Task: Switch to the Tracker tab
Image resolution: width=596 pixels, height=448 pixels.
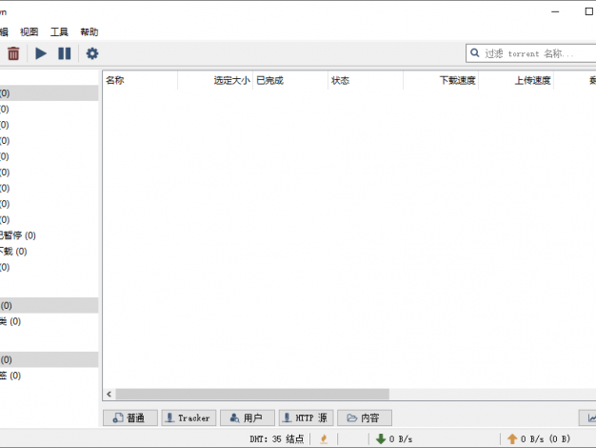Action: click(x=189, y=417)
